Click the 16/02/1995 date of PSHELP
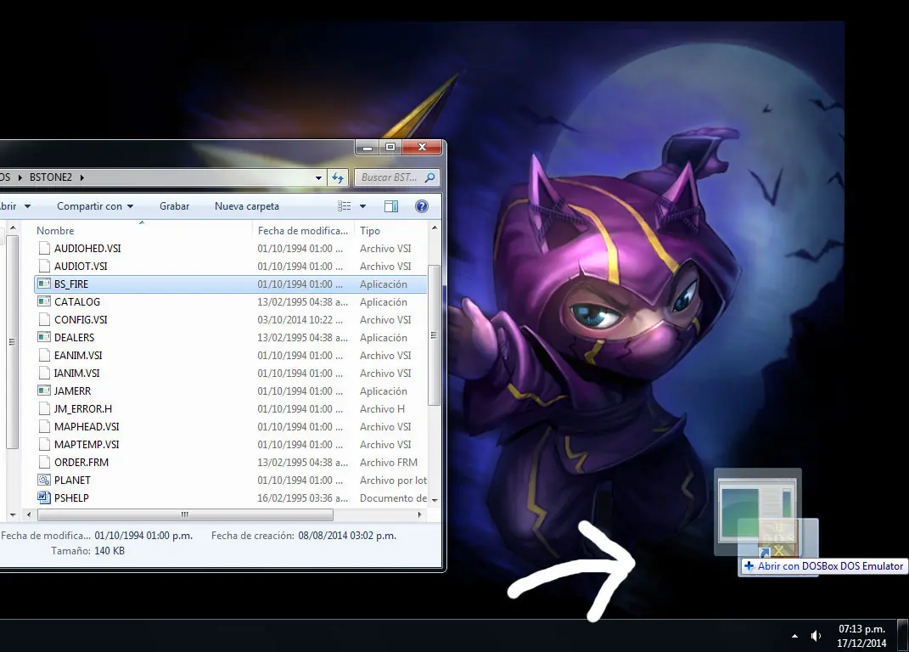The image size is (909, 652). [303, 498]
